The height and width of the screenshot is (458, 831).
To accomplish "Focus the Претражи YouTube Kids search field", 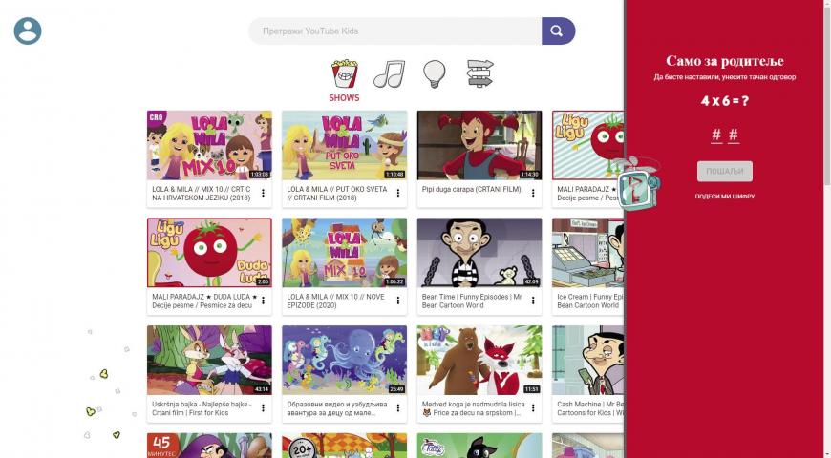I will coord(395,31).
